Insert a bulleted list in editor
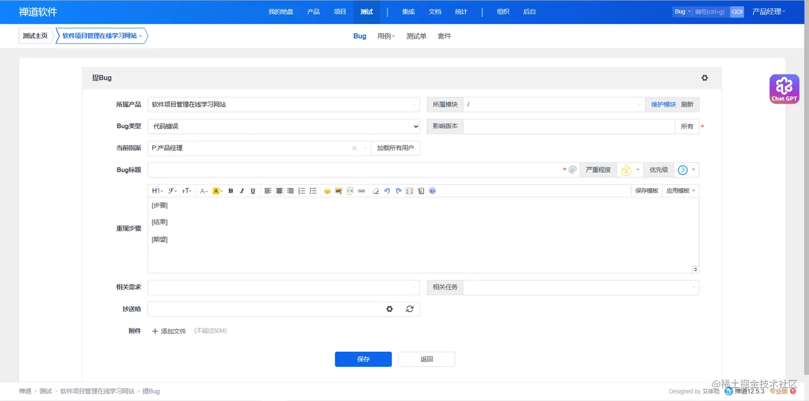The height and width of the screenshot is (401, 809). pos(313,191)
